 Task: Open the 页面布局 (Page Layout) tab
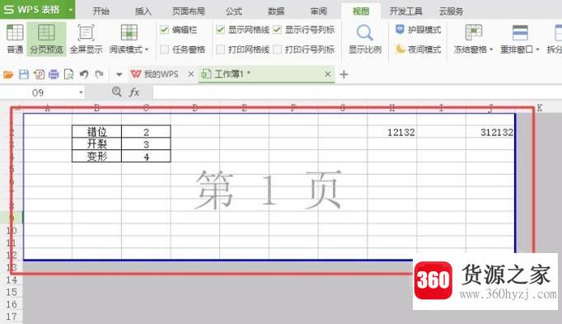coord(189,11)
